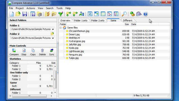This screenshot has height=101, width=179.
Task: Select Penguins.jpg in the file list
Action: point(75,55)
